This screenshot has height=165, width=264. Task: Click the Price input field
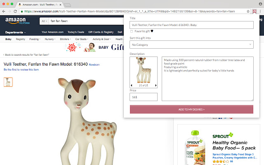144,97
